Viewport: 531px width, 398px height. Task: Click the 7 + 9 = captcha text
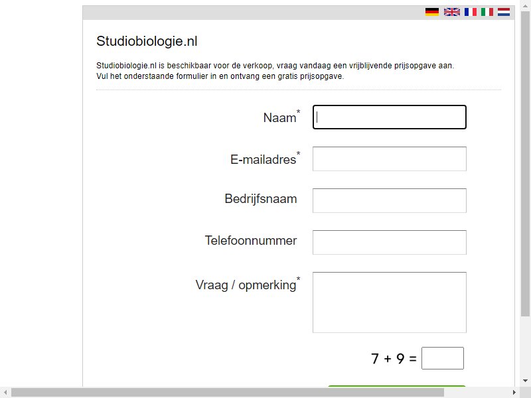tap(394, 358)
